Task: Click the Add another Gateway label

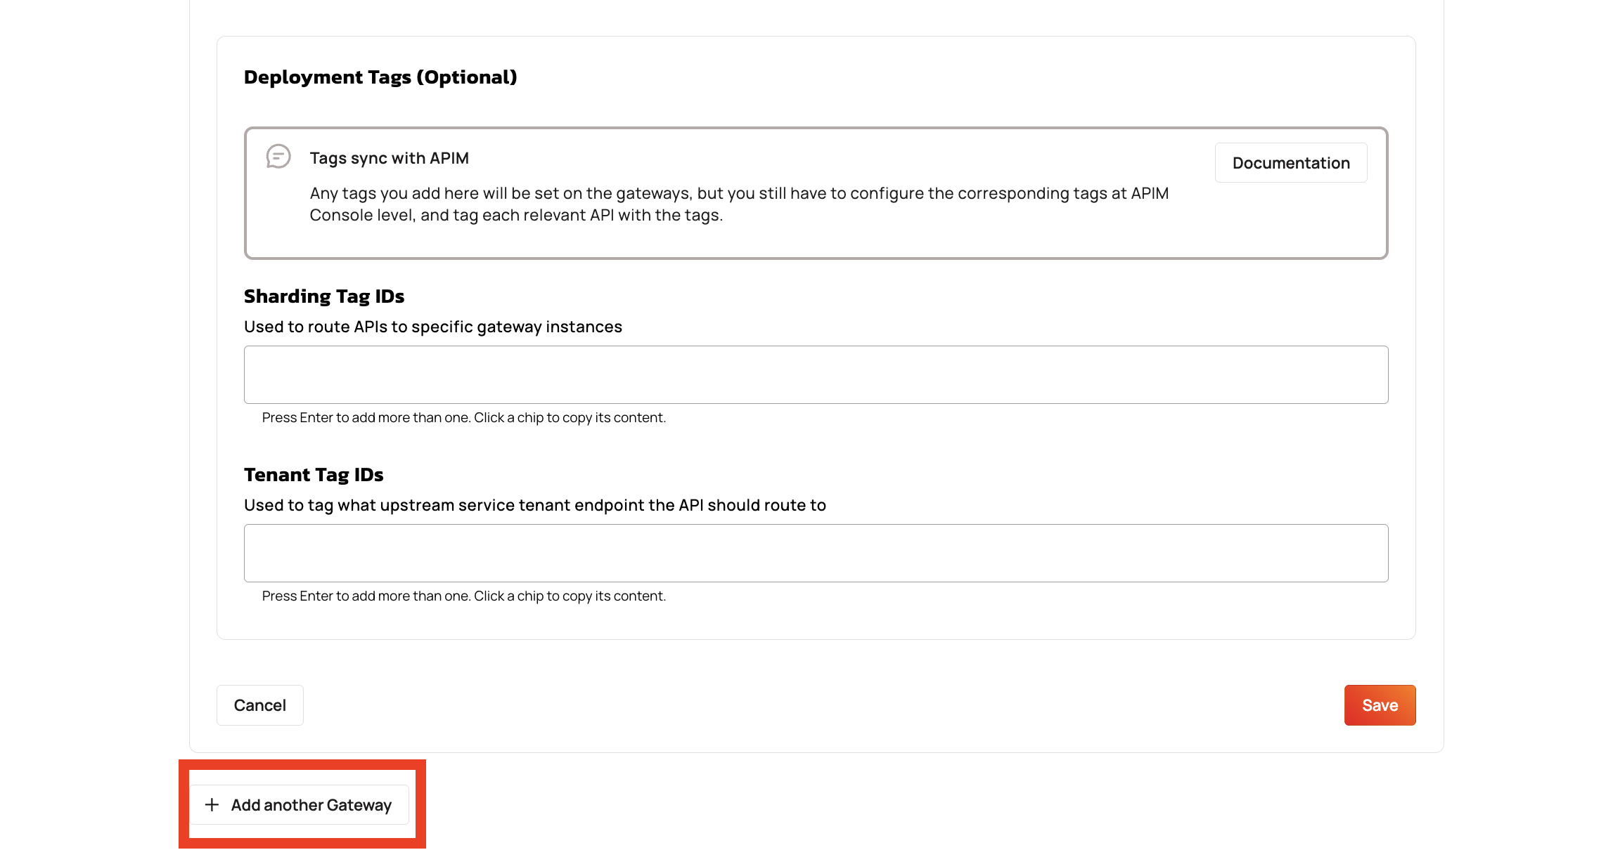Action: coord(311,805)
